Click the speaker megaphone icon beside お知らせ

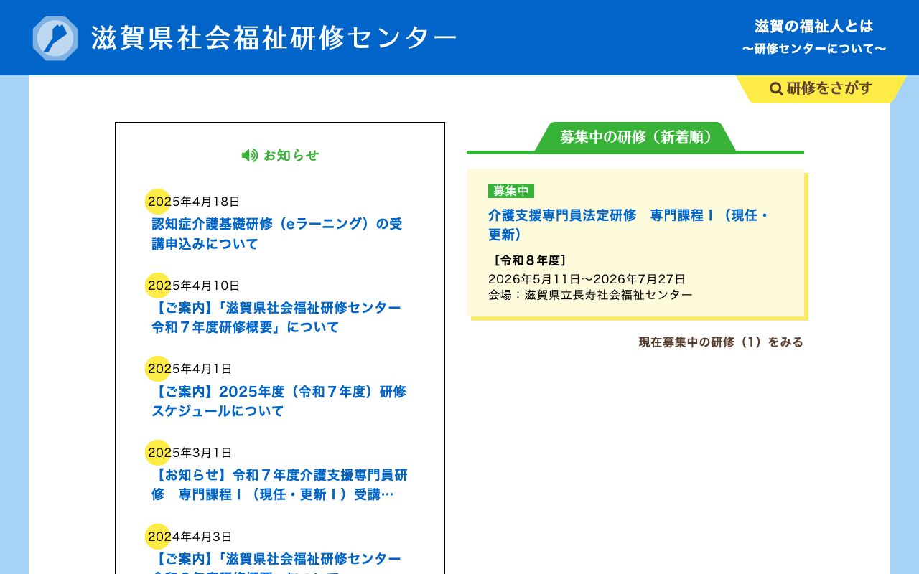pyautogui.click(x=249, y=155)
